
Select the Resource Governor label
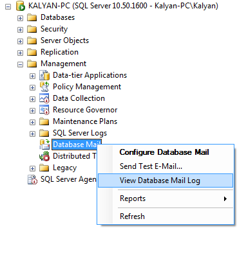85,110
